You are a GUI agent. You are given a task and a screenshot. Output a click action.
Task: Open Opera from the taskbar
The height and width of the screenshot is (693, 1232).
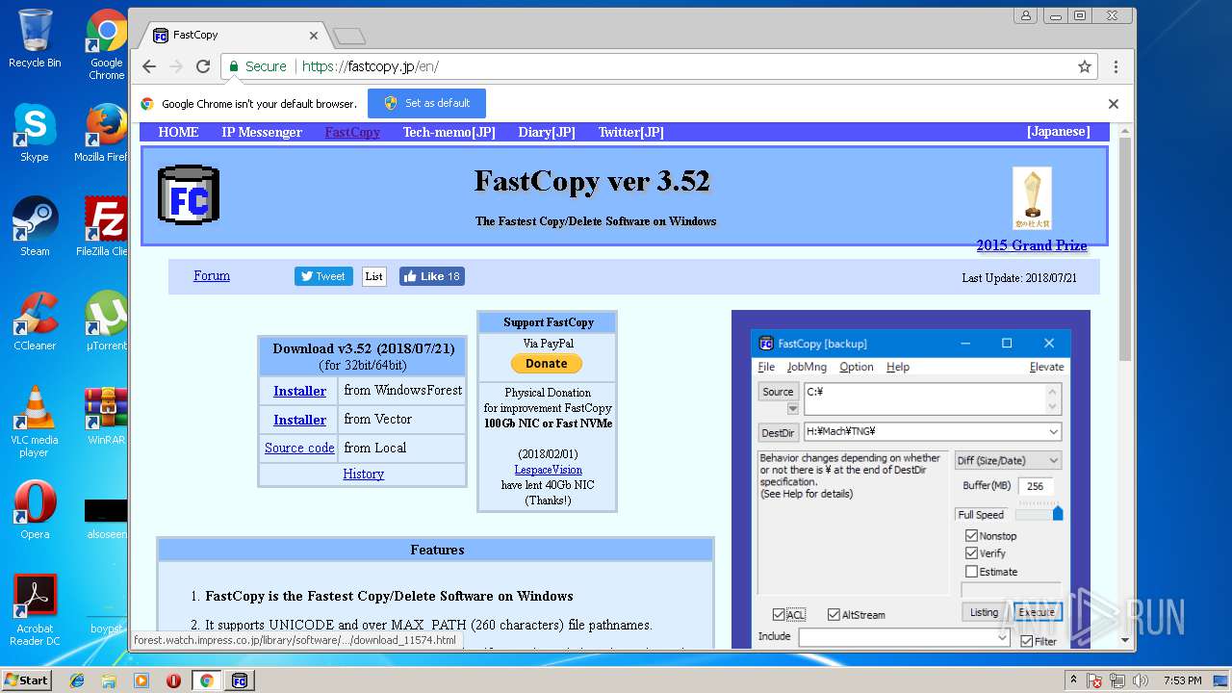coord(174,680)
